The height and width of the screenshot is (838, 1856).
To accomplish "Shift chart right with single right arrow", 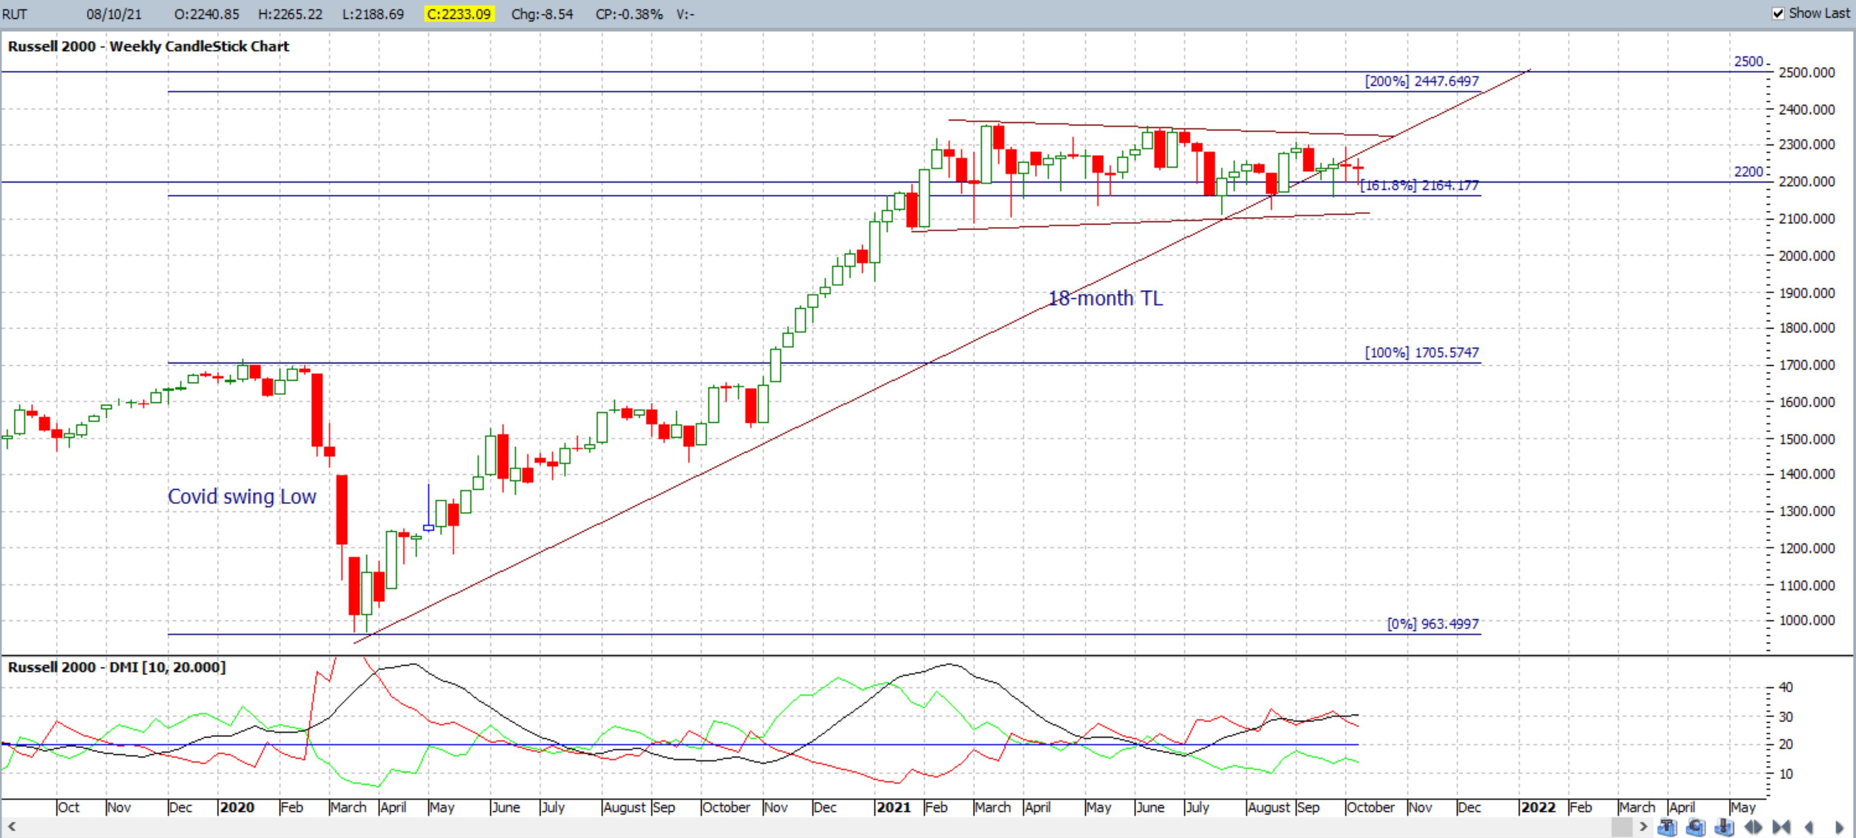I will coord(1840,827).
